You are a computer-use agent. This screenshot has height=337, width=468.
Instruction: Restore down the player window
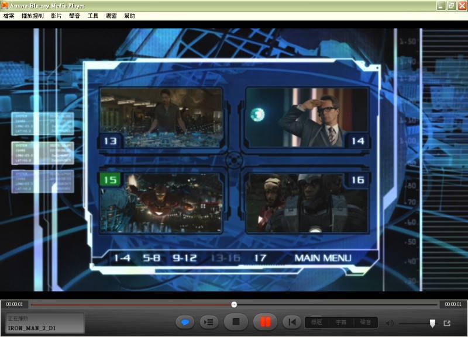451,6
